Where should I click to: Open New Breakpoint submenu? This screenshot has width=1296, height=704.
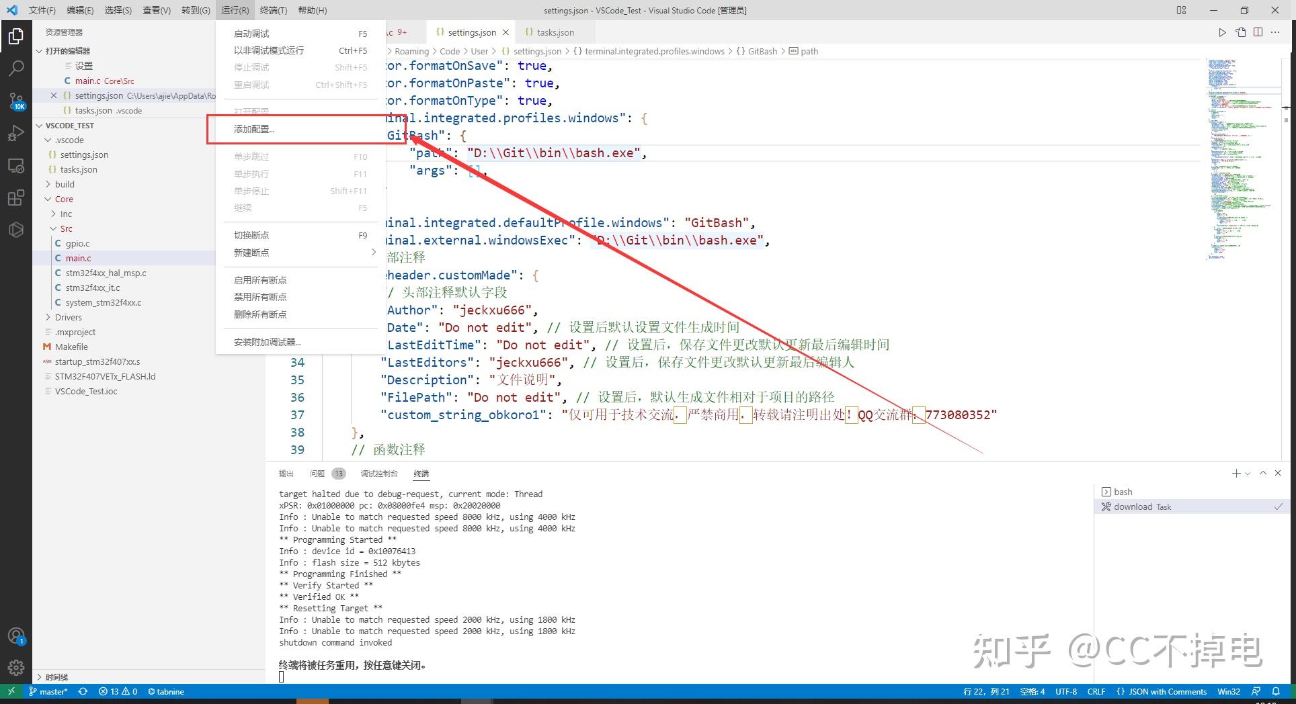pyautogui.click(x=300, y=253)
